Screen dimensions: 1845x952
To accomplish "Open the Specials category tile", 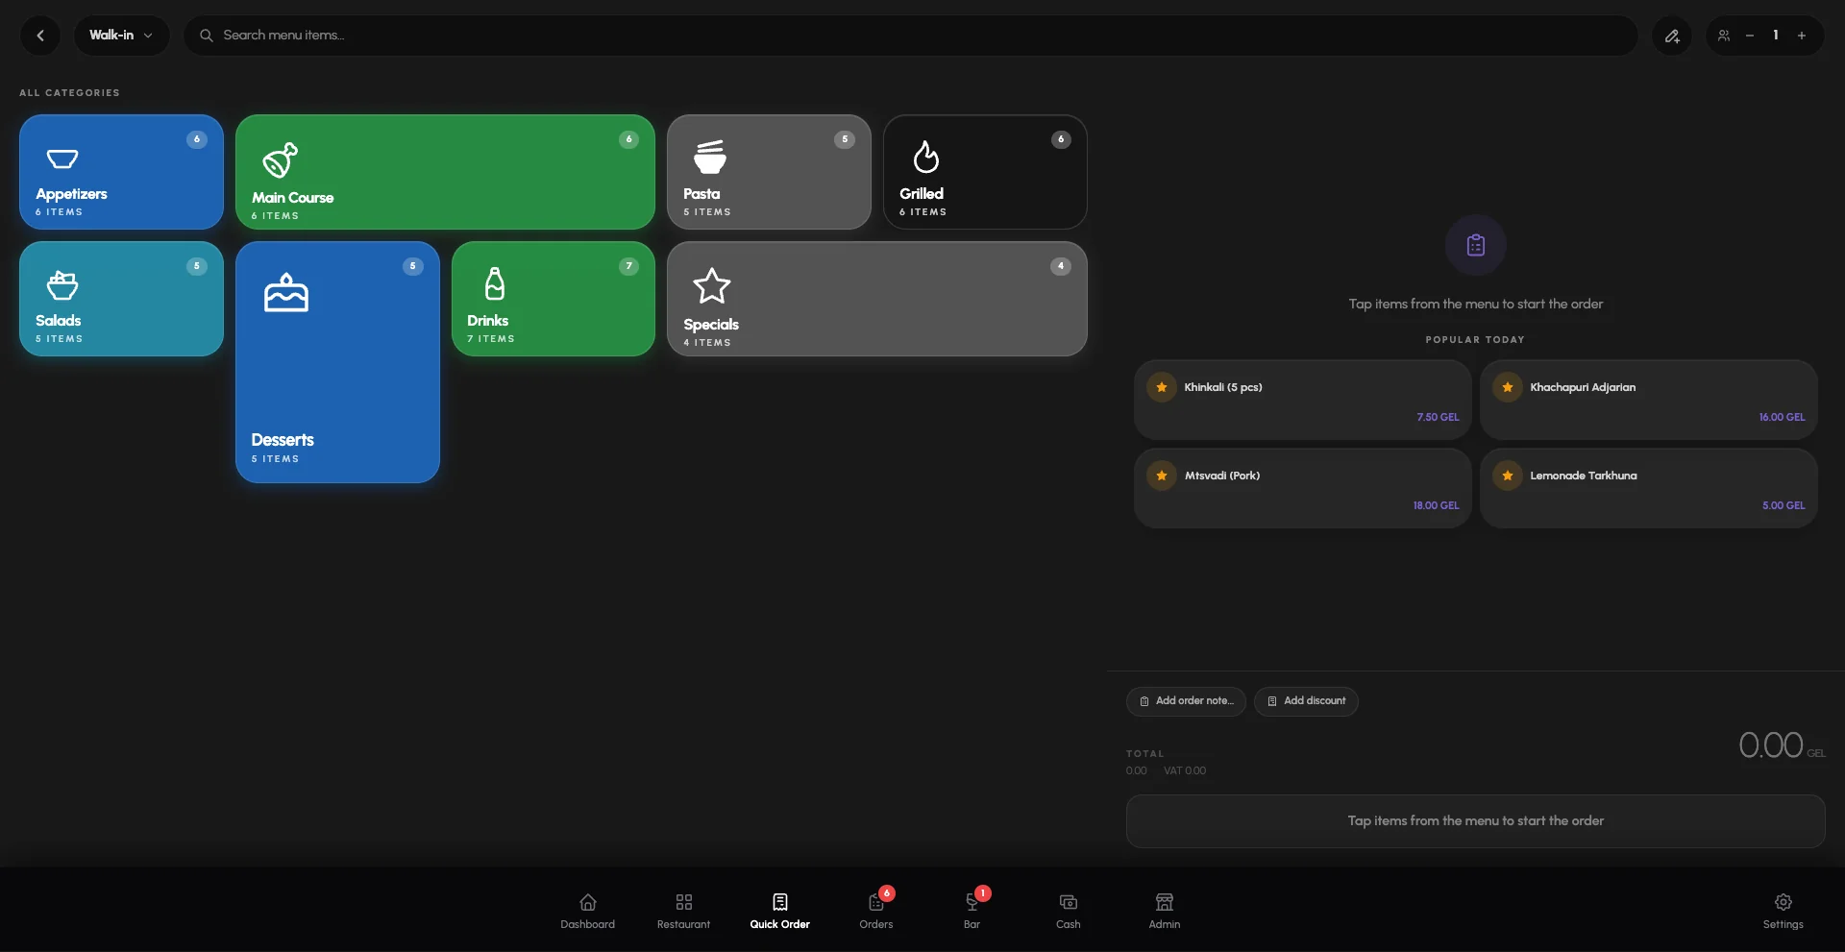I will (x=877, y=299).
